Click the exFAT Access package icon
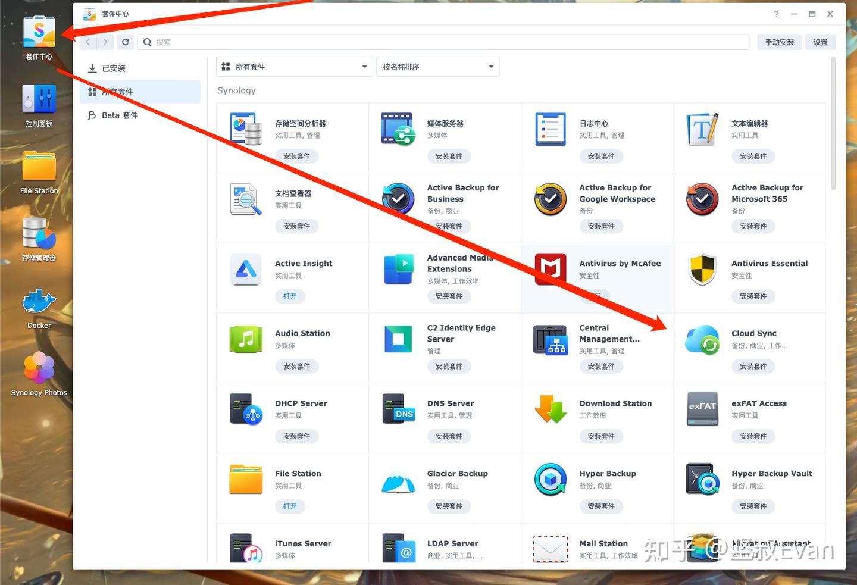Screen dimensions: 857x585 702,409
